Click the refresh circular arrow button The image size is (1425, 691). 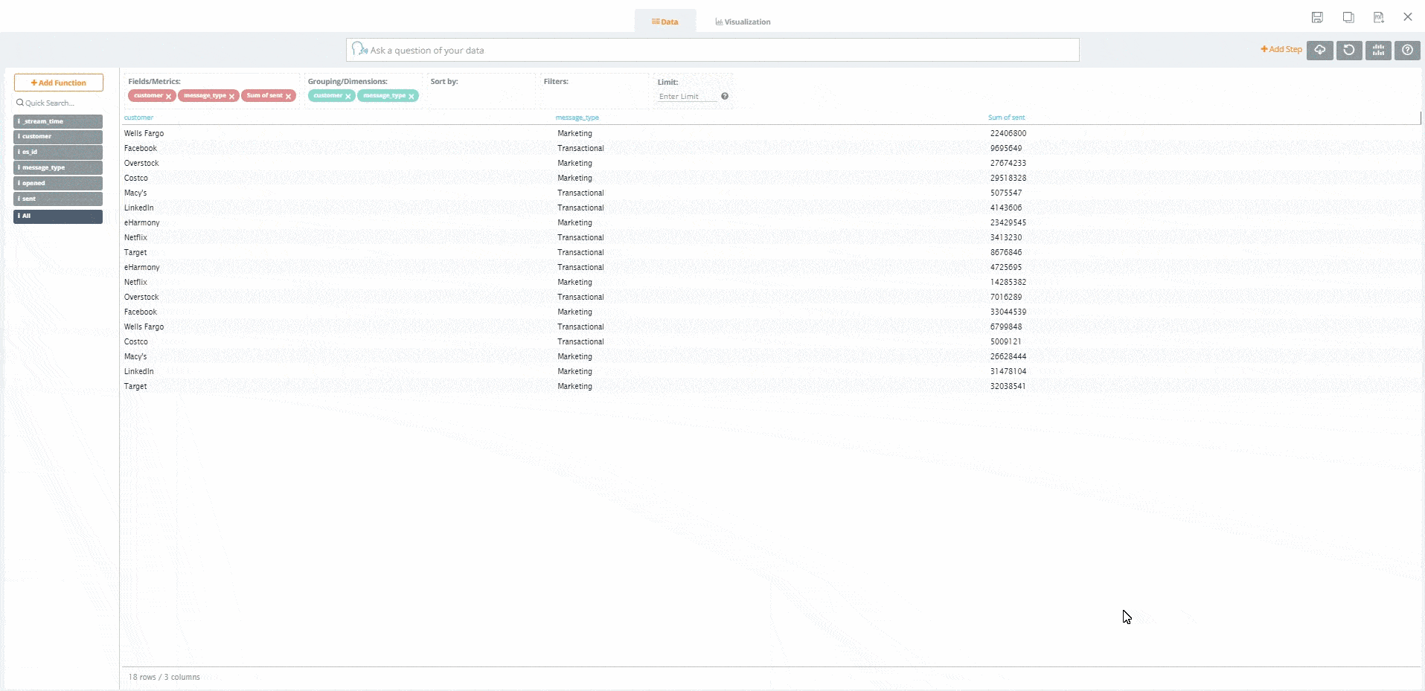click(x=1349, y=50)
